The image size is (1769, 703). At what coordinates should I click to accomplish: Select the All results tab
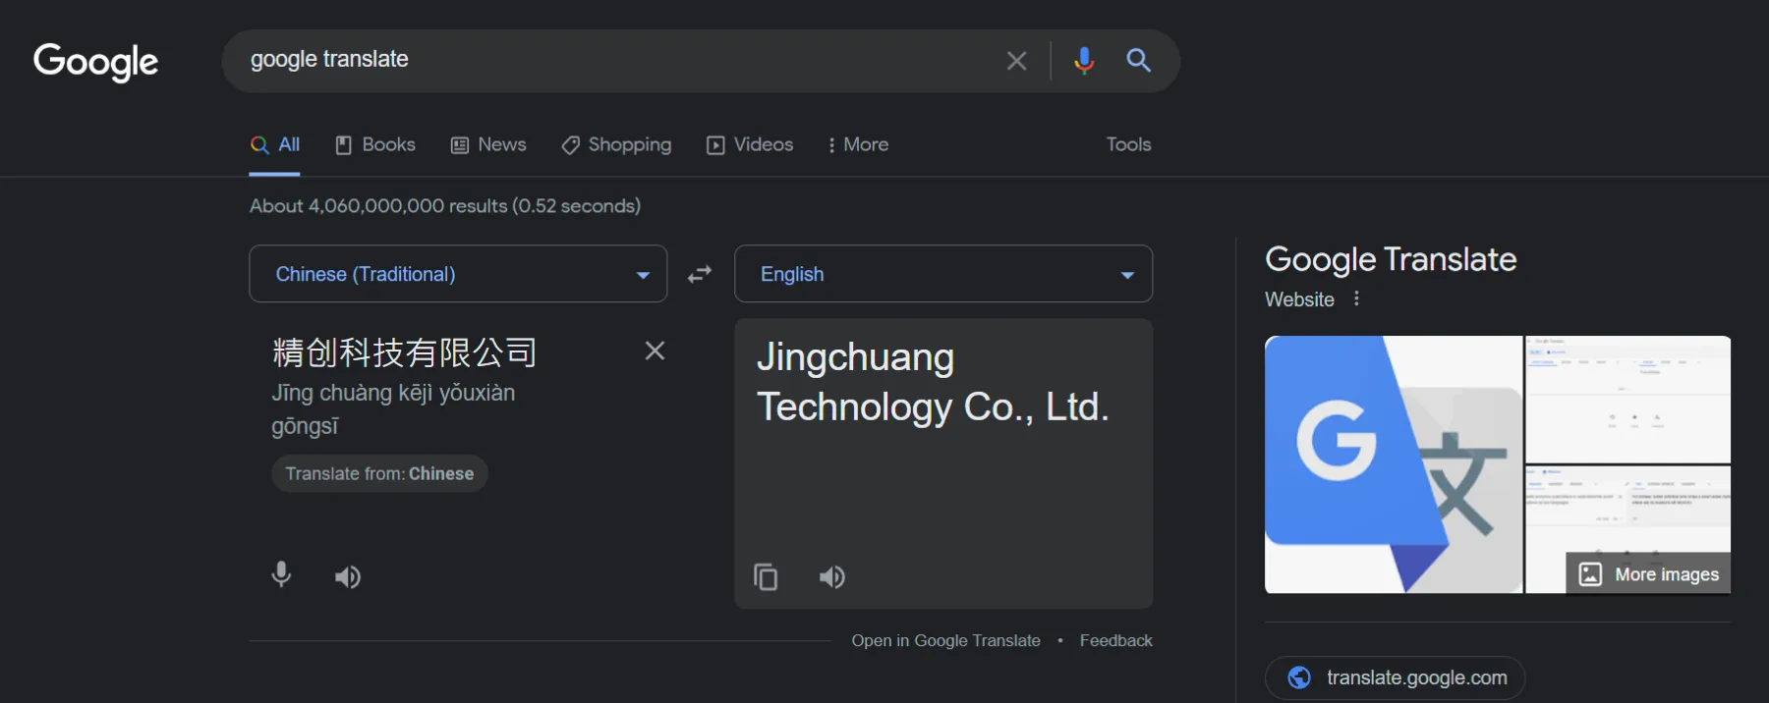[274, 145]
